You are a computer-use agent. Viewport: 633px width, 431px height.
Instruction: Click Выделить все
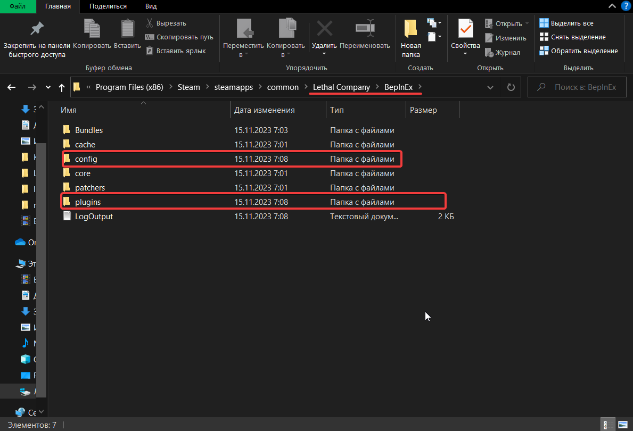(566, 23)
